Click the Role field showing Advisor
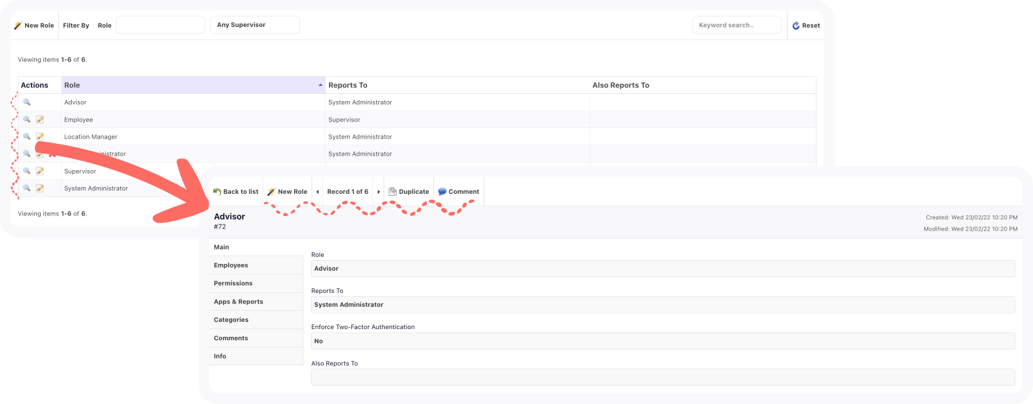Image resolution: width=1033 pixels, height=404 pixels. point(663,269)
